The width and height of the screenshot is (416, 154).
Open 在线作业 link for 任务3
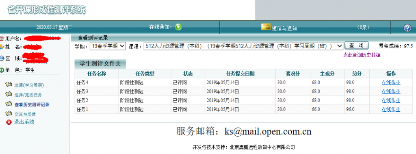(391, 91)
